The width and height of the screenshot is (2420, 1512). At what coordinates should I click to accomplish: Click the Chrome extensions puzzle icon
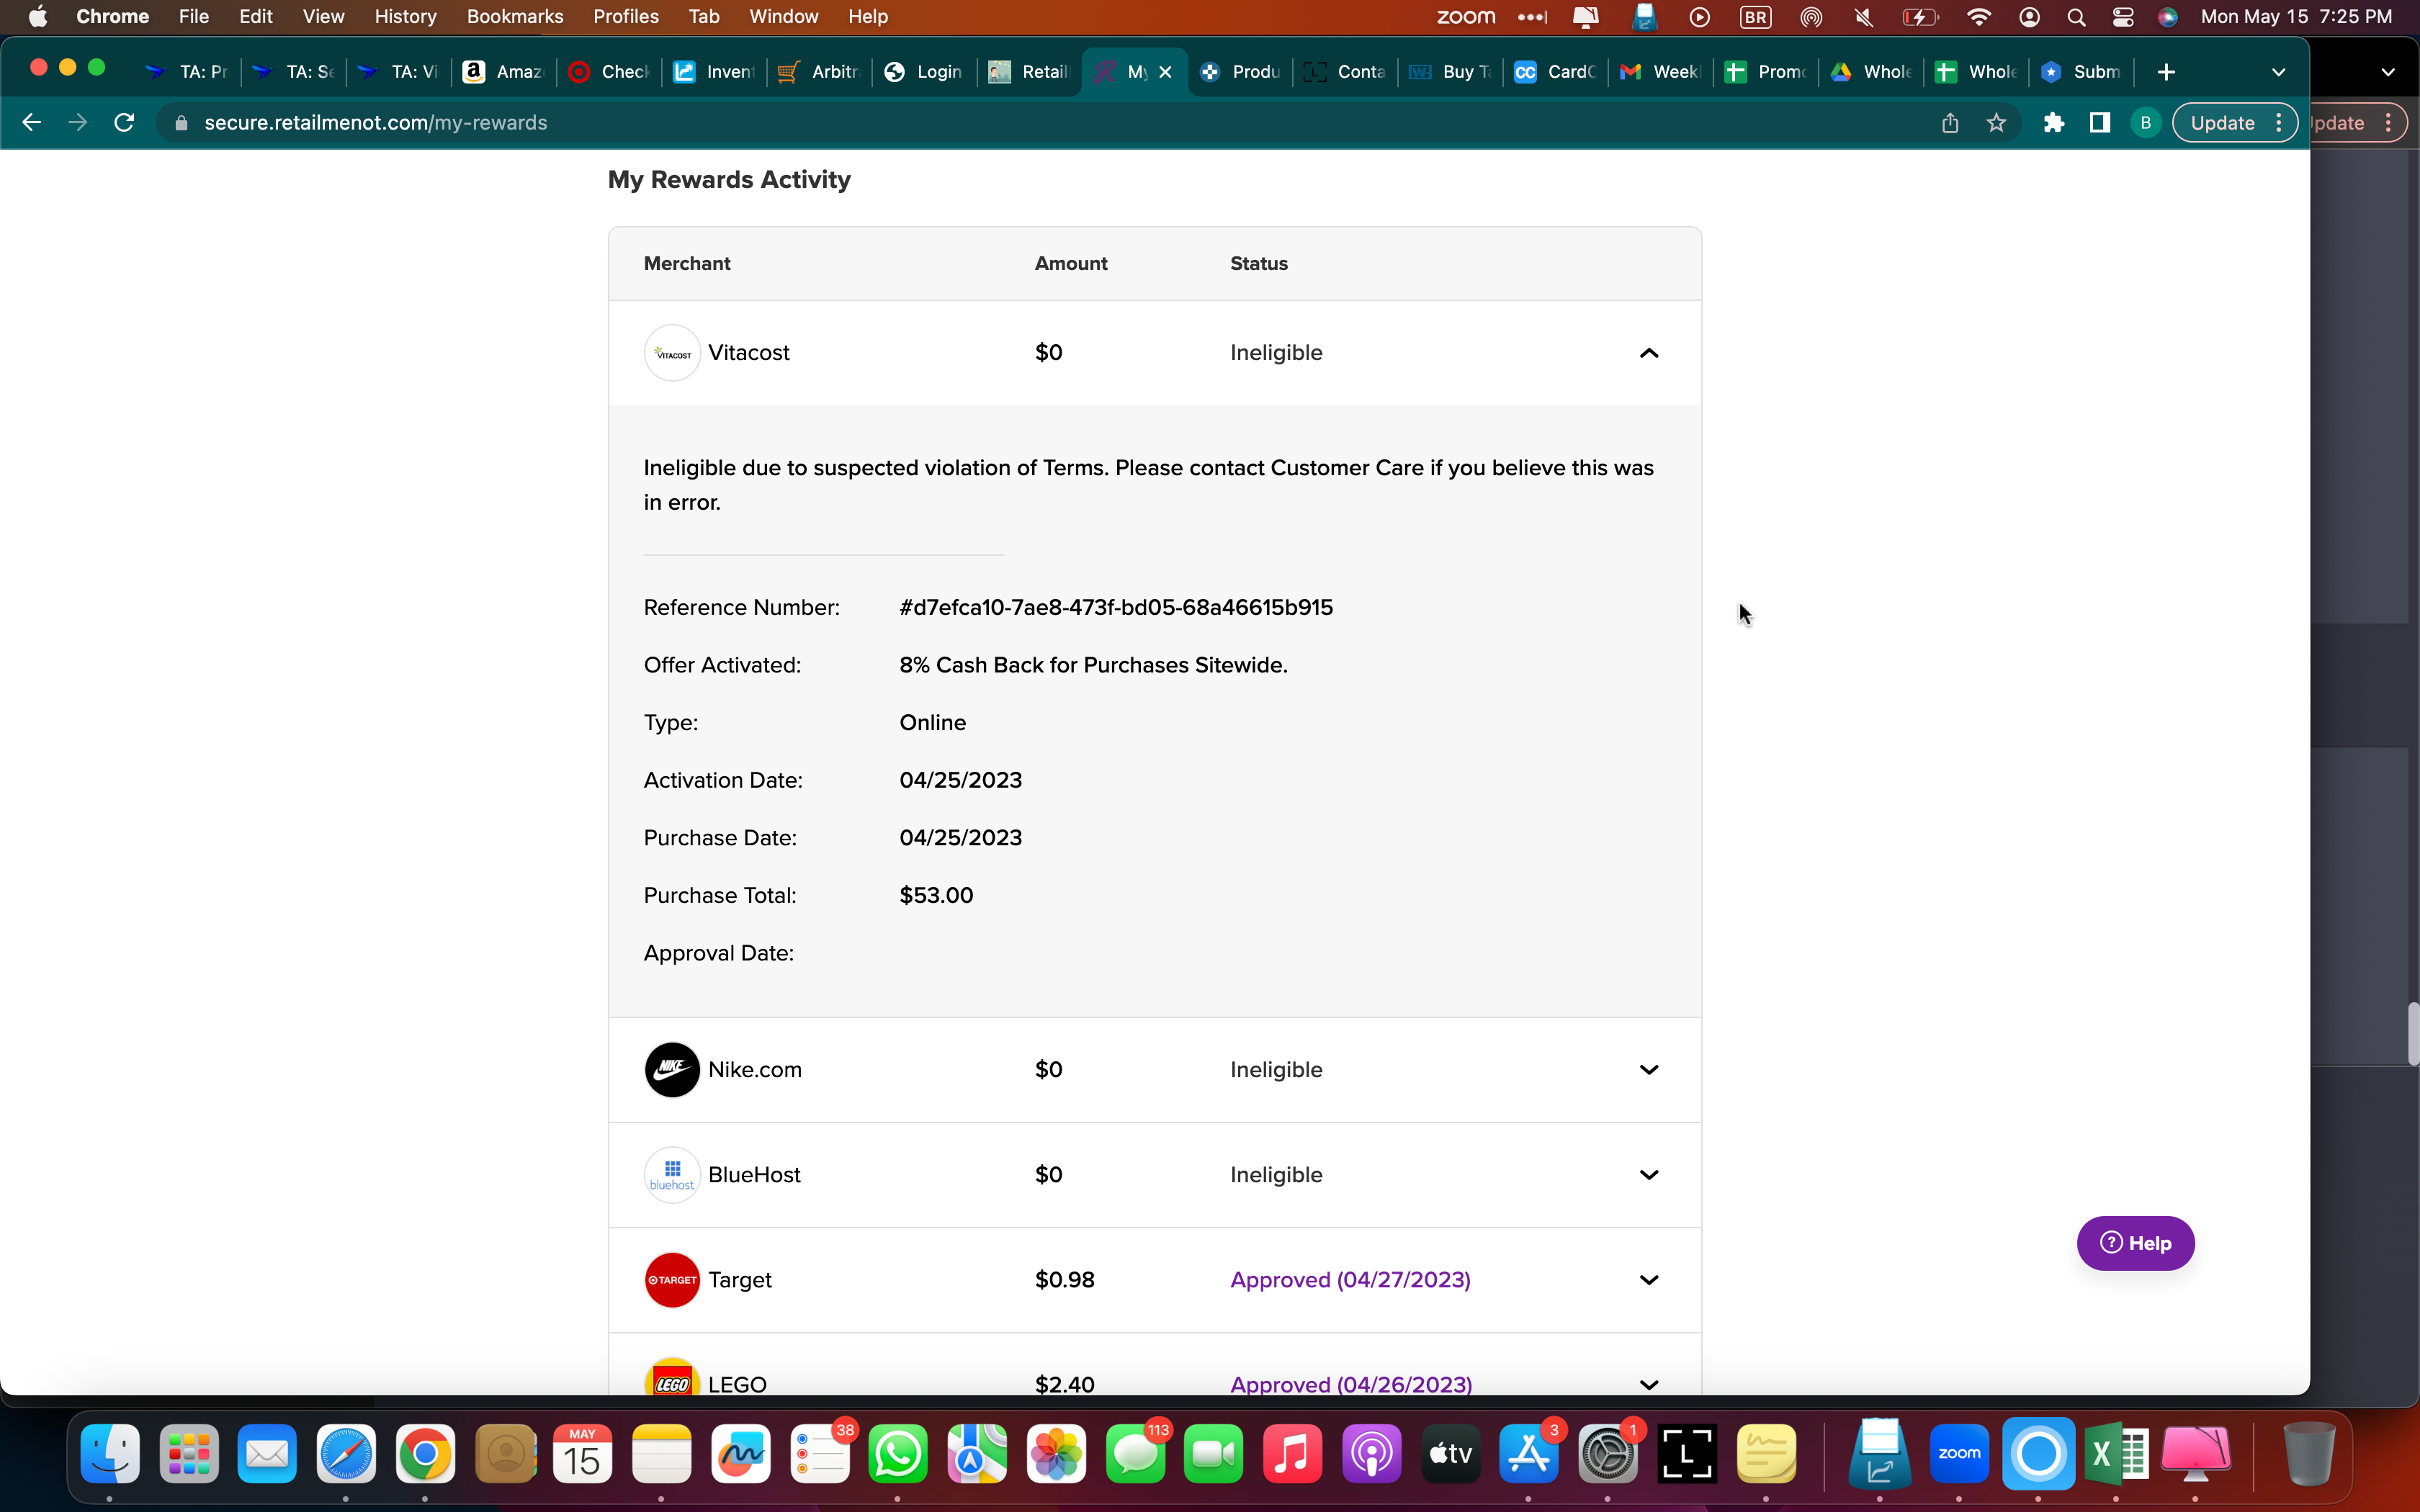(2053, 122)
